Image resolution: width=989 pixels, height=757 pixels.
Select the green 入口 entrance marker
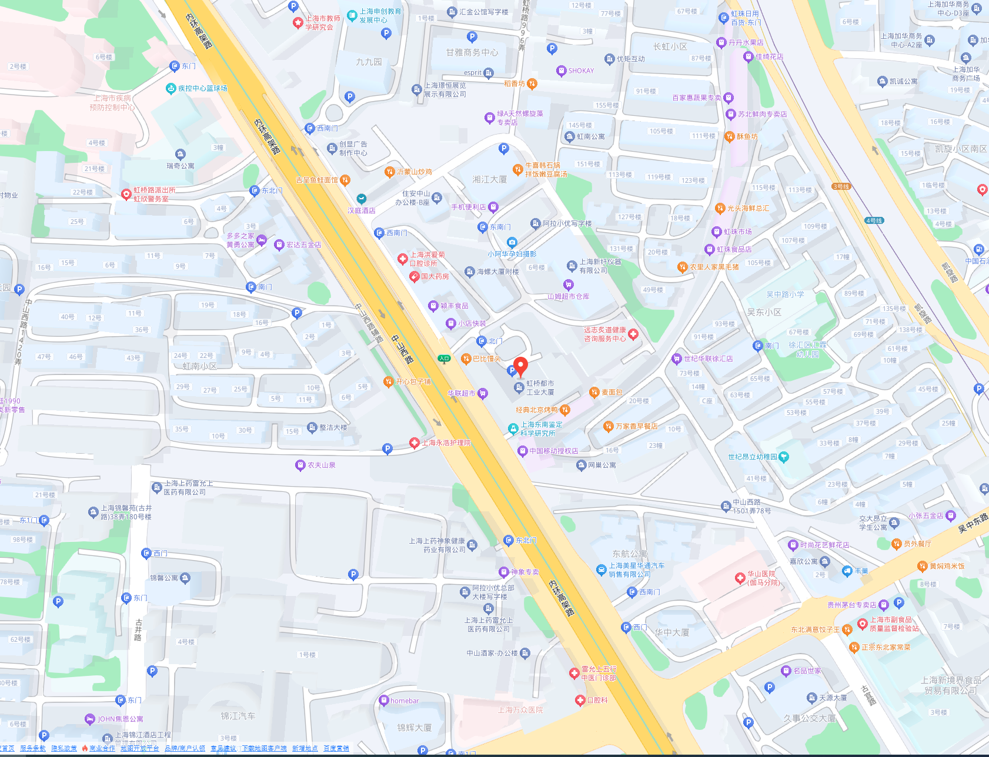(x=444, y=358)
